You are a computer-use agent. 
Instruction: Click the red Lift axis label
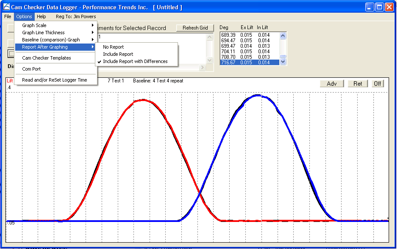(10, 81)
